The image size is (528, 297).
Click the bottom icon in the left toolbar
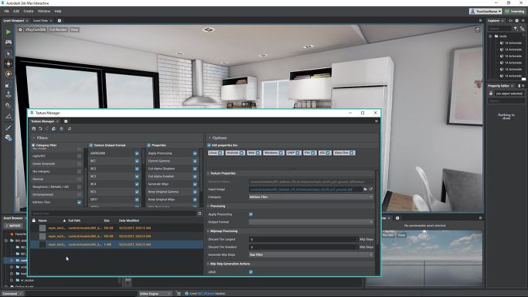[9, 138]
